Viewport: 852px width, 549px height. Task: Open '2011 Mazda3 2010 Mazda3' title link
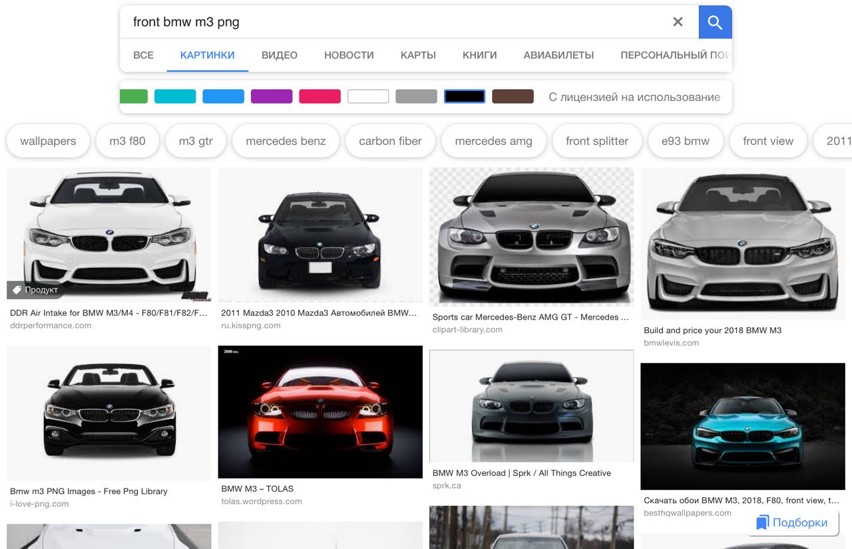[x=319, y=312]
